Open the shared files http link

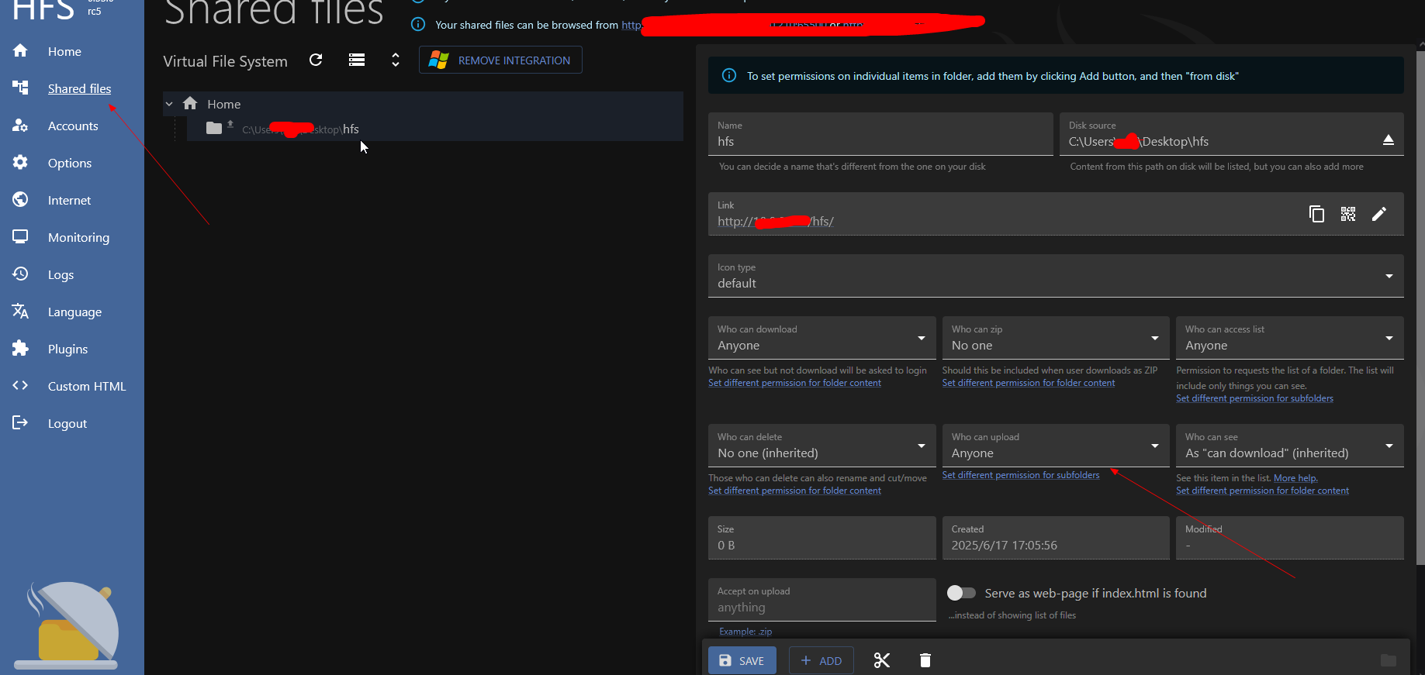tap(631, 25)
